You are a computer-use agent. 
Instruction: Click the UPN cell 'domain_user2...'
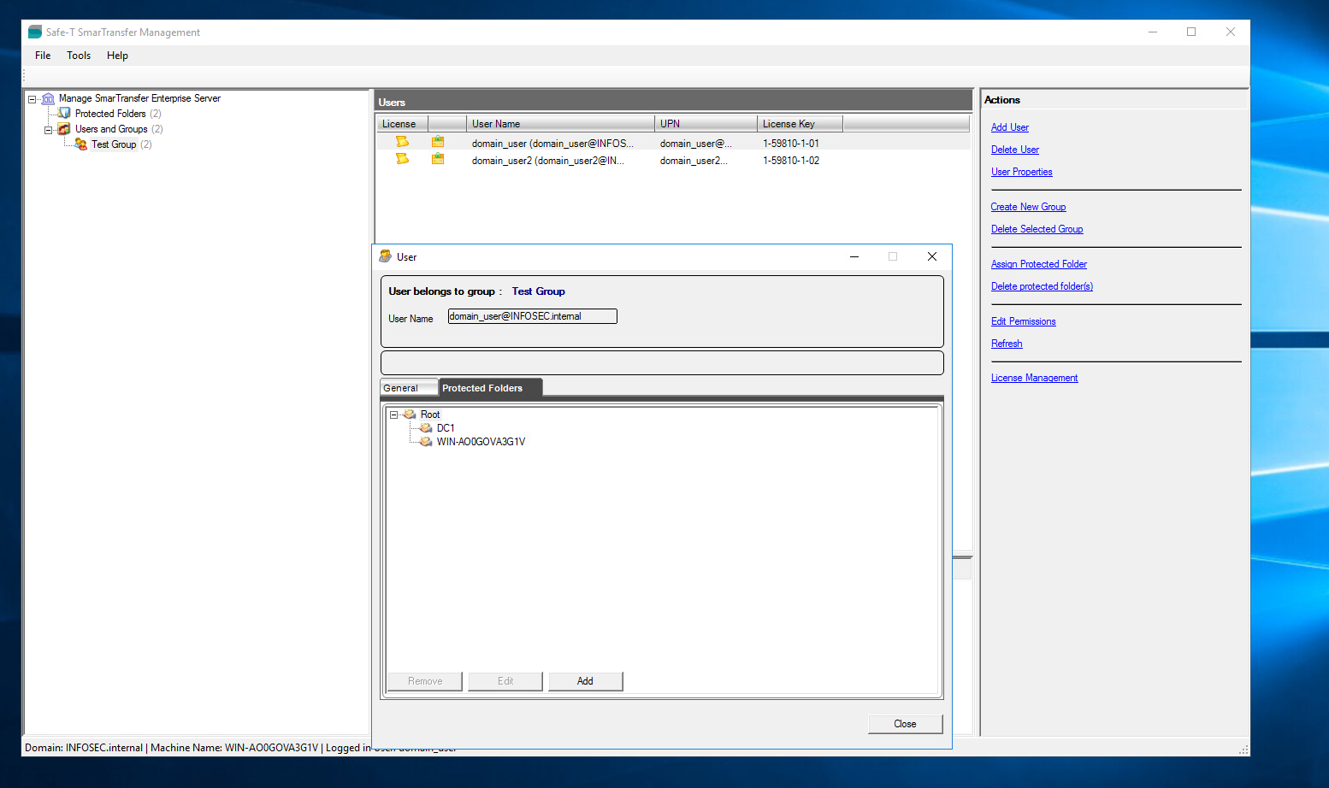click(x=694, y=161)
